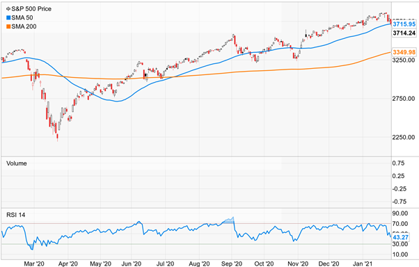419x267 pixels.
Task: Click the Nov '20 date axis label
Action: click(x=298, y=264)
